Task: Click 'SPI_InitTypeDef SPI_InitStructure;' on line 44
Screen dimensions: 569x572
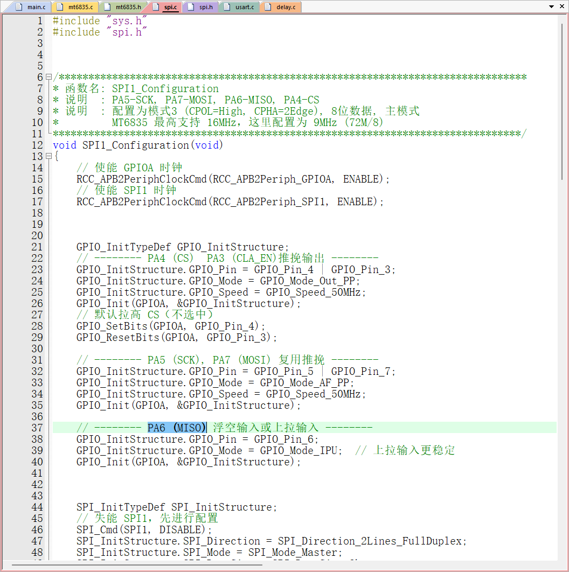Action: 177,507
